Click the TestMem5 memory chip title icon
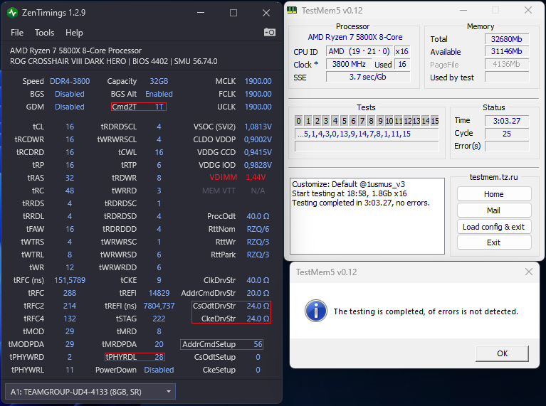Viewport: 546px width, 406px height. pos(292,10)
